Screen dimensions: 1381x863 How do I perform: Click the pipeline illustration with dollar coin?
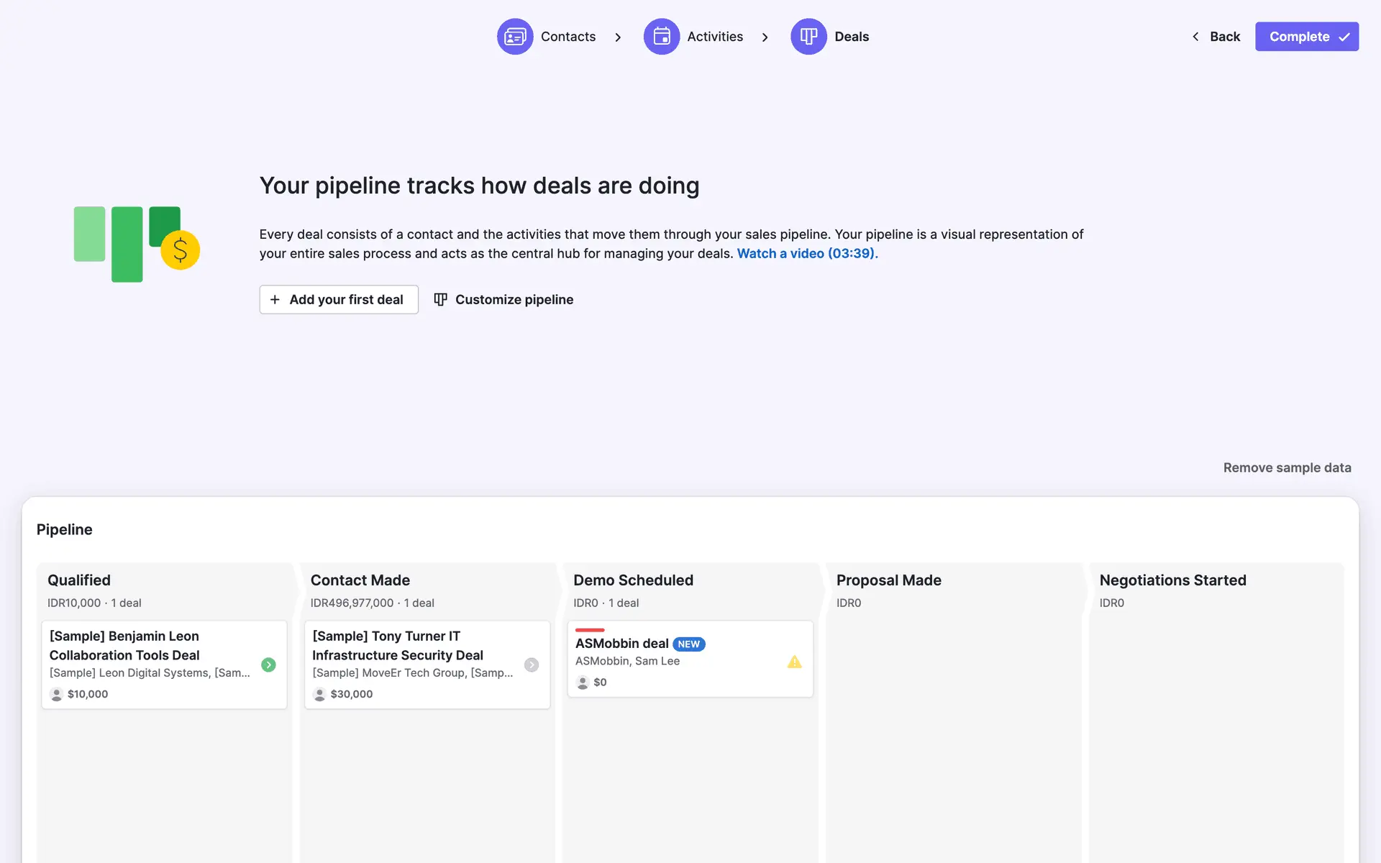coord(137,245)
